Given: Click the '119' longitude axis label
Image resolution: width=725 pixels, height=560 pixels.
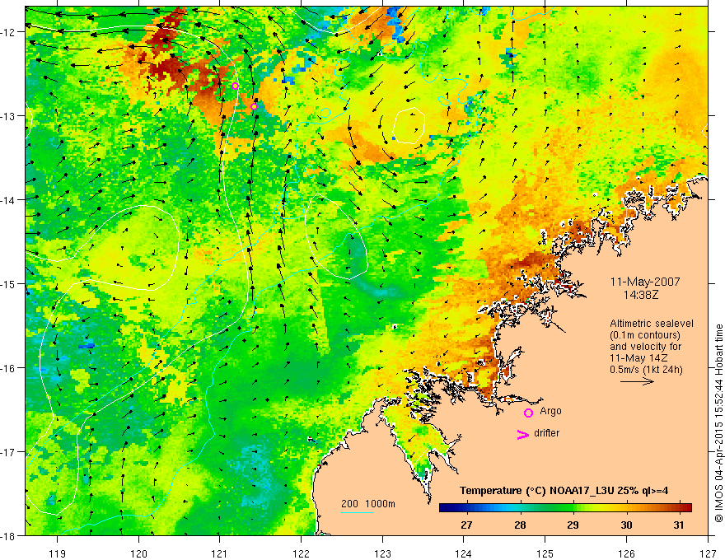Looking at the screenshot, I should (58, 553).
